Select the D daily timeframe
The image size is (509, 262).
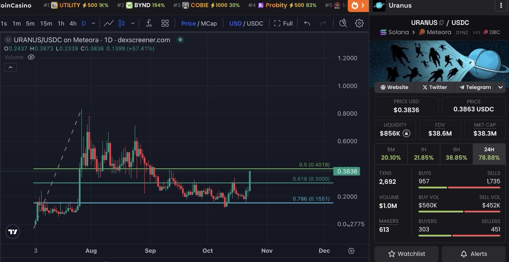(84, 23)
